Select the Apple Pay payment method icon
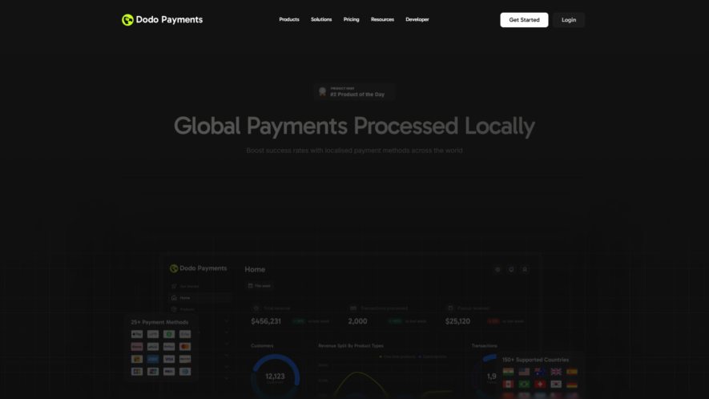Screen dimensions: 709x399 137,334
